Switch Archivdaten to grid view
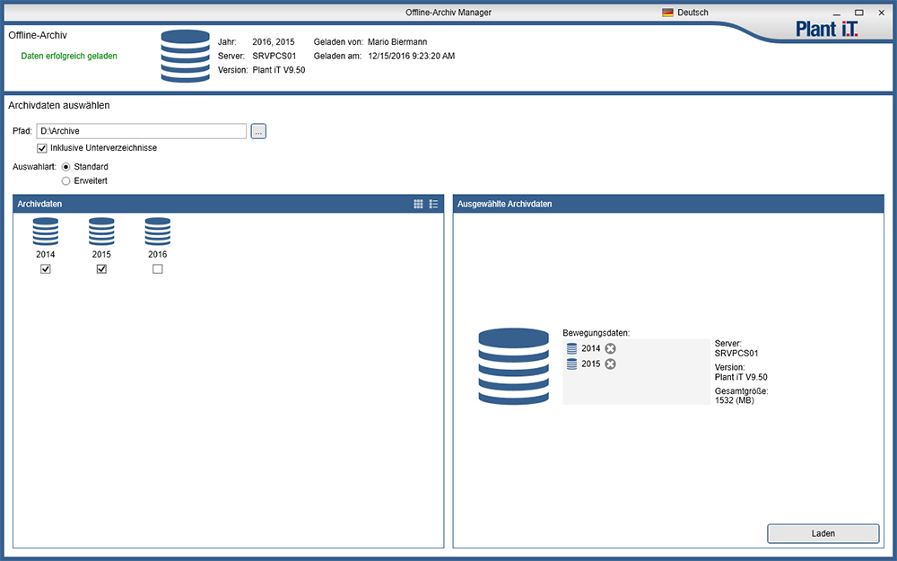The width and height of the screenshot is (897, 561). (418, 205)
